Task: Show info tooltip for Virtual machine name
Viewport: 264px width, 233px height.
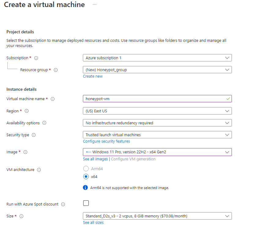Action: [53, 99]
